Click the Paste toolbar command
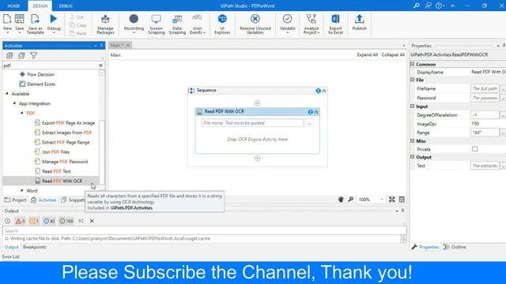Screen dimensions: 506x284 click(78, 33)
